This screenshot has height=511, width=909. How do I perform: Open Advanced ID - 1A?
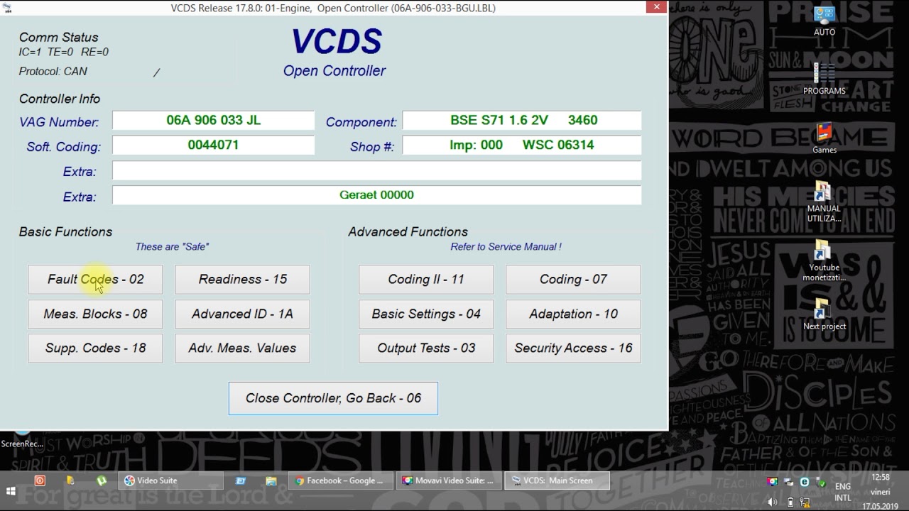(242, 314)
